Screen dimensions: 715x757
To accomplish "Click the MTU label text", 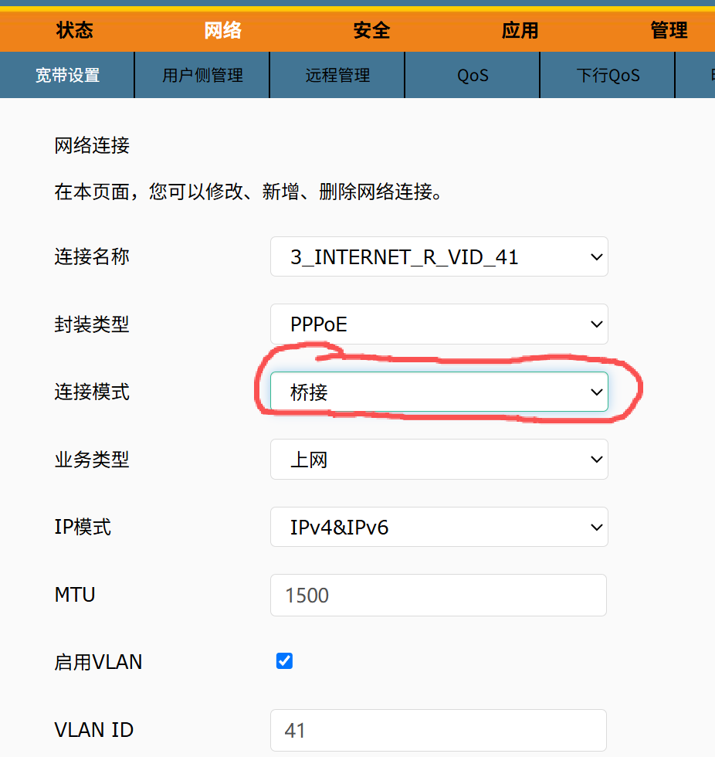I will coord(75,594).
